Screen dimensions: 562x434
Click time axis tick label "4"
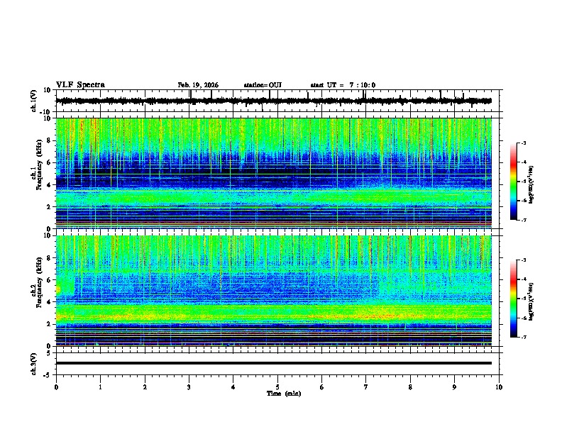[233, 387]
